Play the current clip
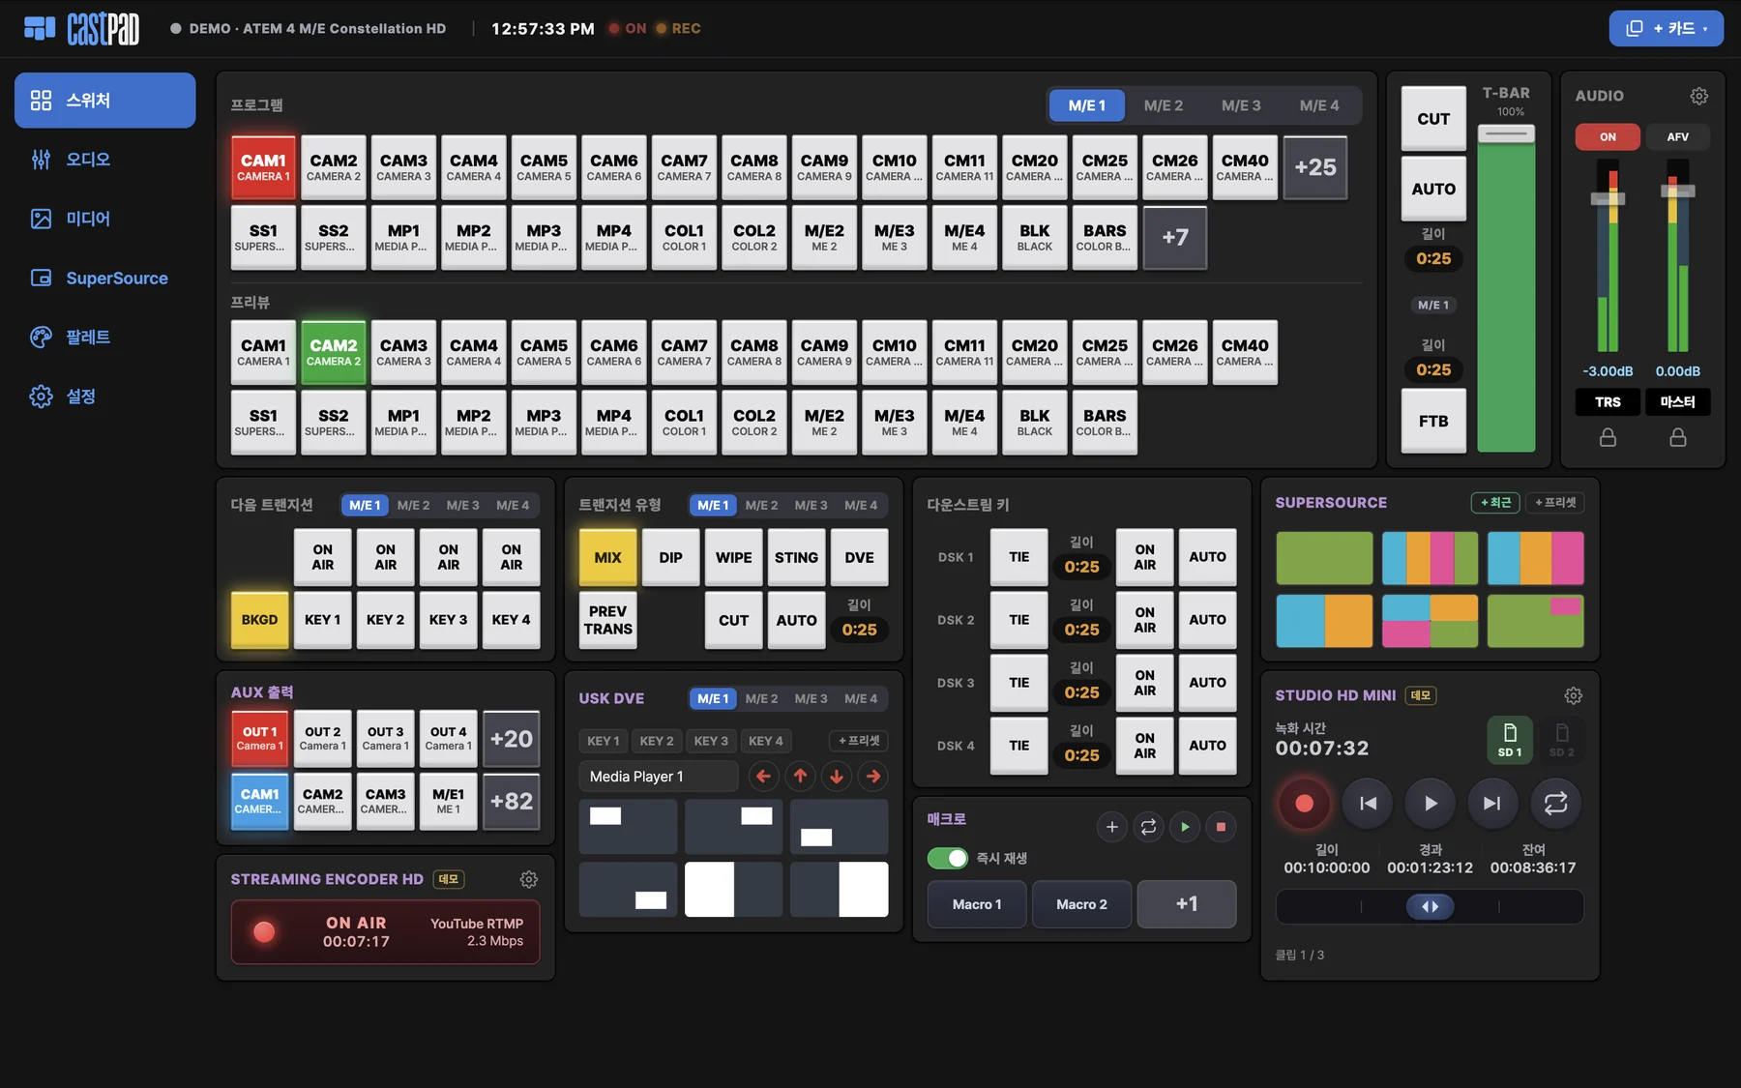This screenshot has width=1741, height=1088. pos(1431,803)
